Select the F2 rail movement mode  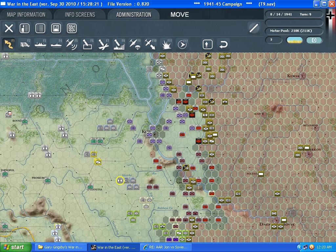click(25, 44)
